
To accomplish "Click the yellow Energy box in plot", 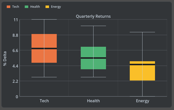I will point(142,73).
